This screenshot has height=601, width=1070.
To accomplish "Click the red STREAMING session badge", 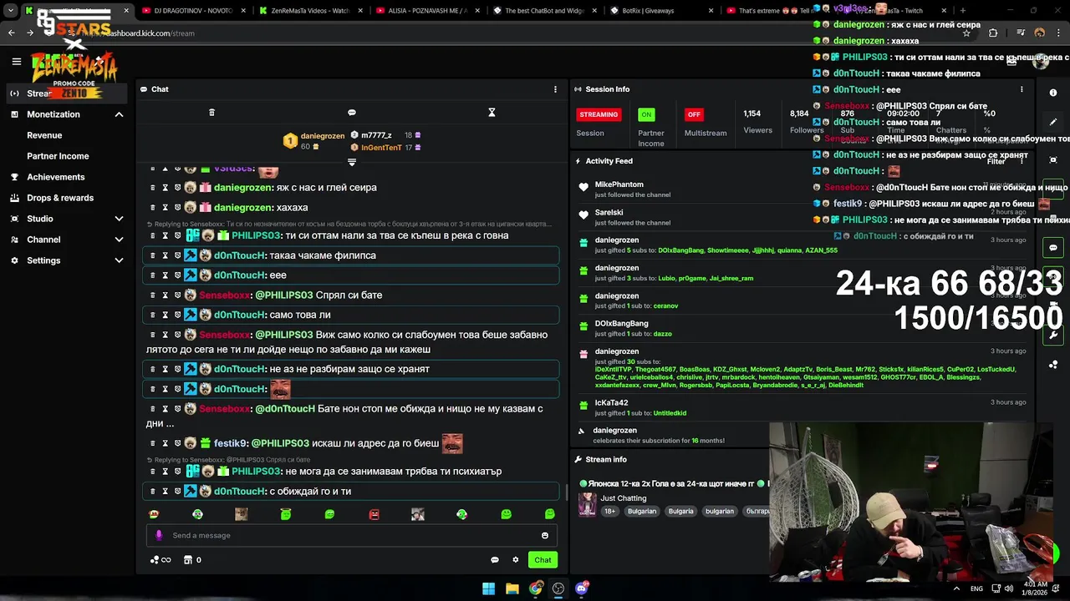I will point(599,114).
